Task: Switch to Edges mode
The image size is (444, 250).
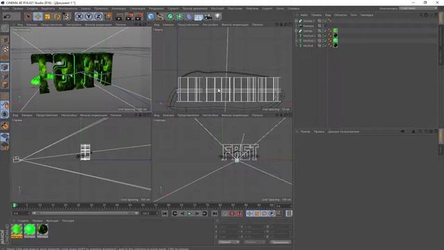Action: point(5,76)
